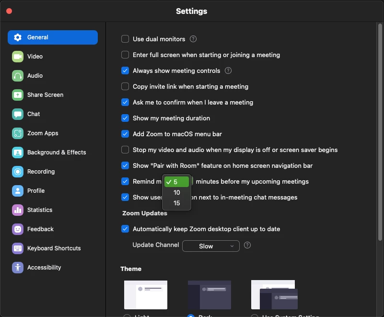Choose 15 minutes in reminder dropdown
The height and width of the screenshot is (317, 384).
[x=176, y=203]
